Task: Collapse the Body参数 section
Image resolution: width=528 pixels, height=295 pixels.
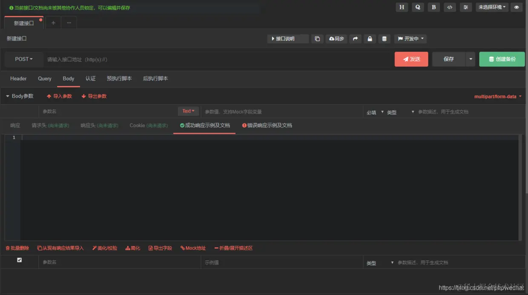Action: (x=20, y=96)
